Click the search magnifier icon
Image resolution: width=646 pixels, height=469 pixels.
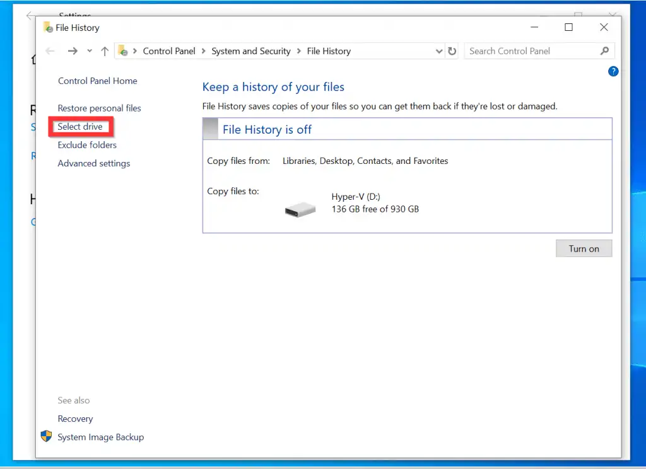(x=605, y=51)
